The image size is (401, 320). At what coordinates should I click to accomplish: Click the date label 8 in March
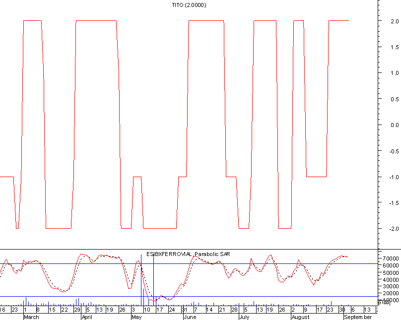click(38, 310)
